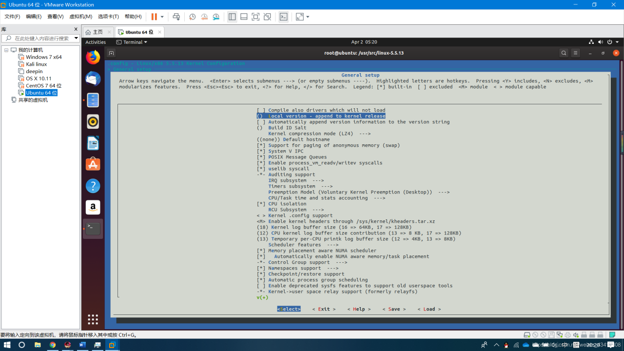Image resolution: width=624 pixels, height=351 pixels.
Task: Click the Amazon icon in the dock
Action: [93, 207]
